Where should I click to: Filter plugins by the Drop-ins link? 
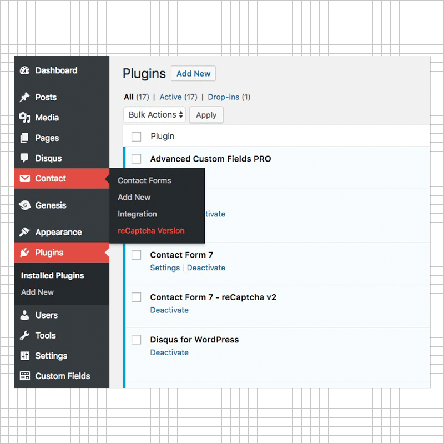pos(223,97)
